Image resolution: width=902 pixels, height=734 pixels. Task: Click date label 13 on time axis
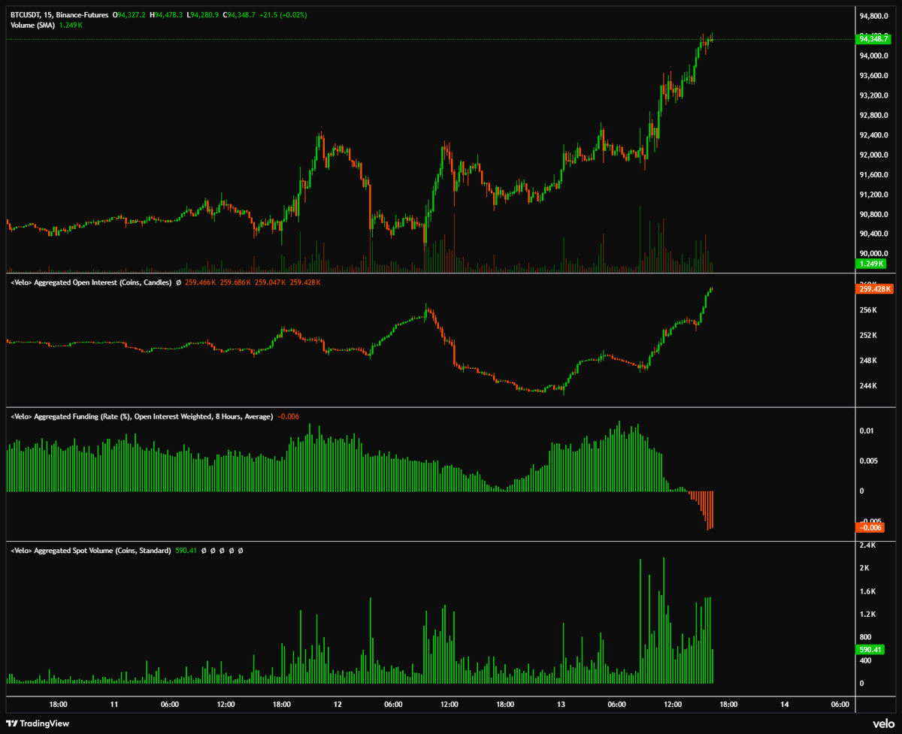coord(561,705)
